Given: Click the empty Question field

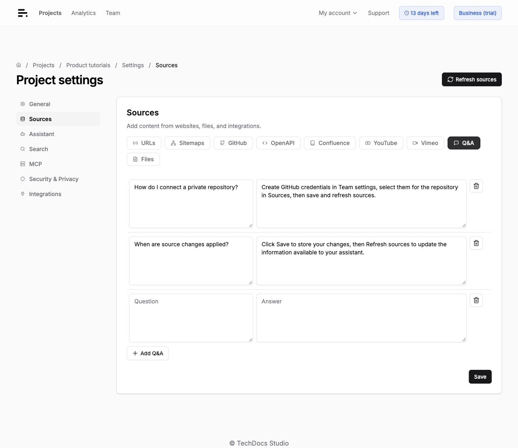Looking at the screenshot, I should 191,318.
